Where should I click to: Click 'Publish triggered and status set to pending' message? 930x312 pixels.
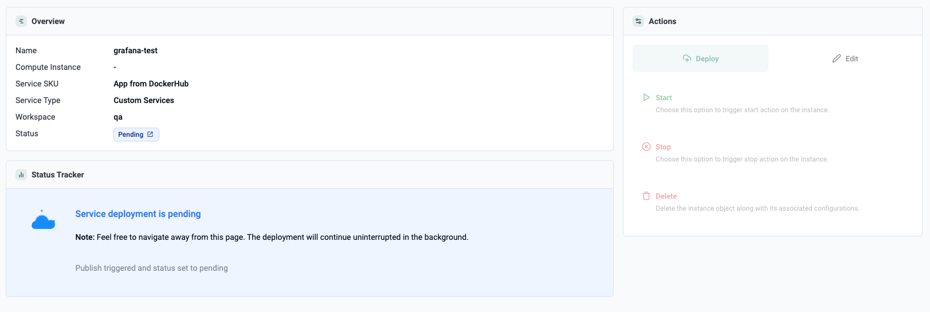coord(151,268)
